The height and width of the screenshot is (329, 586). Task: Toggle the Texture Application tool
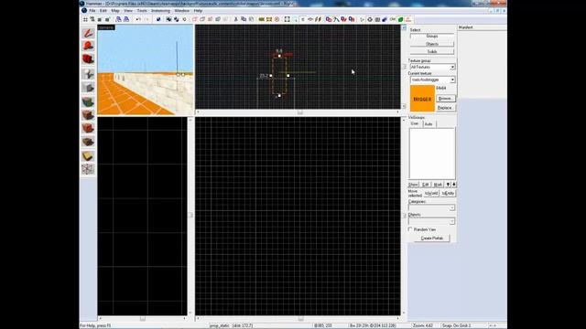[x=88, y=101]
